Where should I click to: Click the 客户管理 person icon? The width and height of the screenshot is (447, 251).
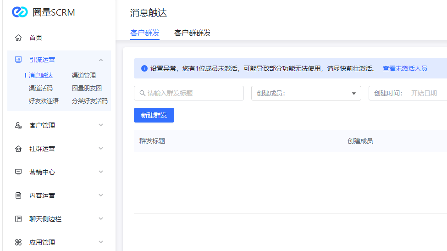pyautogui.click(x=18, y=125)
